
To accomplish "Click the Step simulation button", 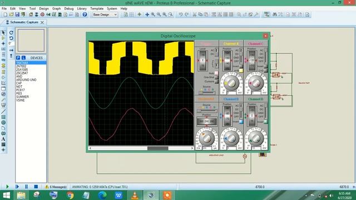I will point(17,187).
